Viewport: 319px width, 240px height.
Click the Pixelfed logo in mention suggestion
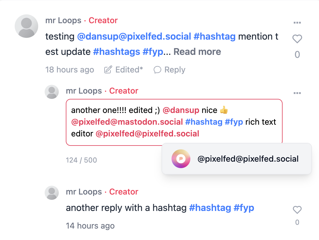[181, 159]
